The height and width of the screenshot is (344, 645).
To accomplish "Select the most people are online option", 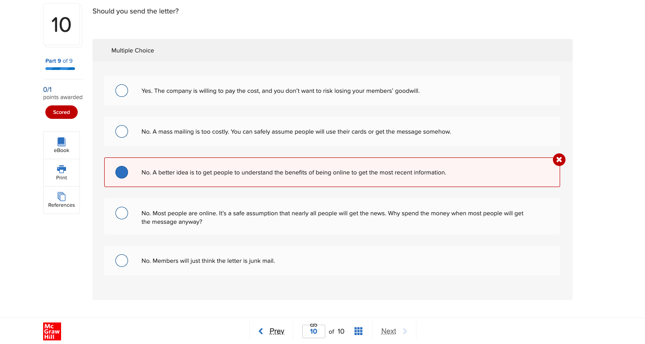I will [x=121, y=213].
